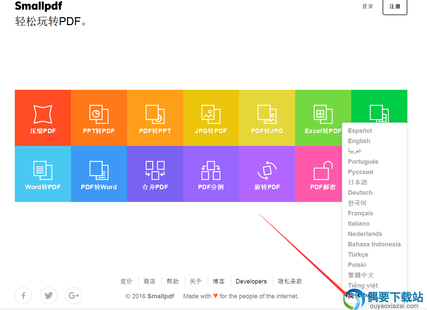Visit the Google+ page via footer icon
The image size is (427, 310).
click(x=74, y=296)
